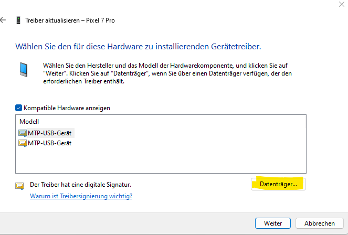
Task: Click the blue "Wählen Sie den" heading
Action: tap(139, 47)
